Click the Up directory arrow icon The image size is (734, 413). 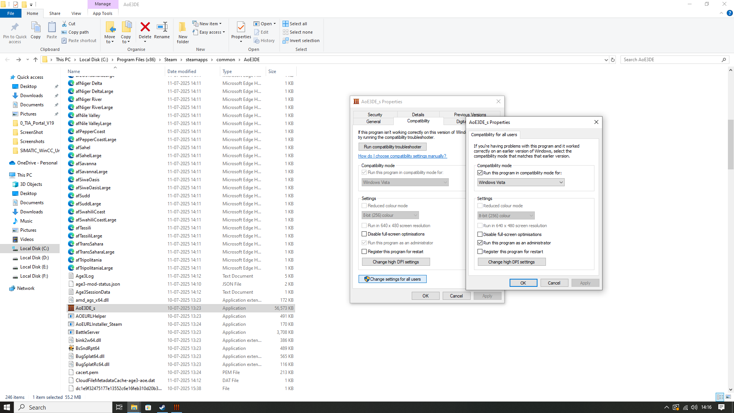point(36,60)
